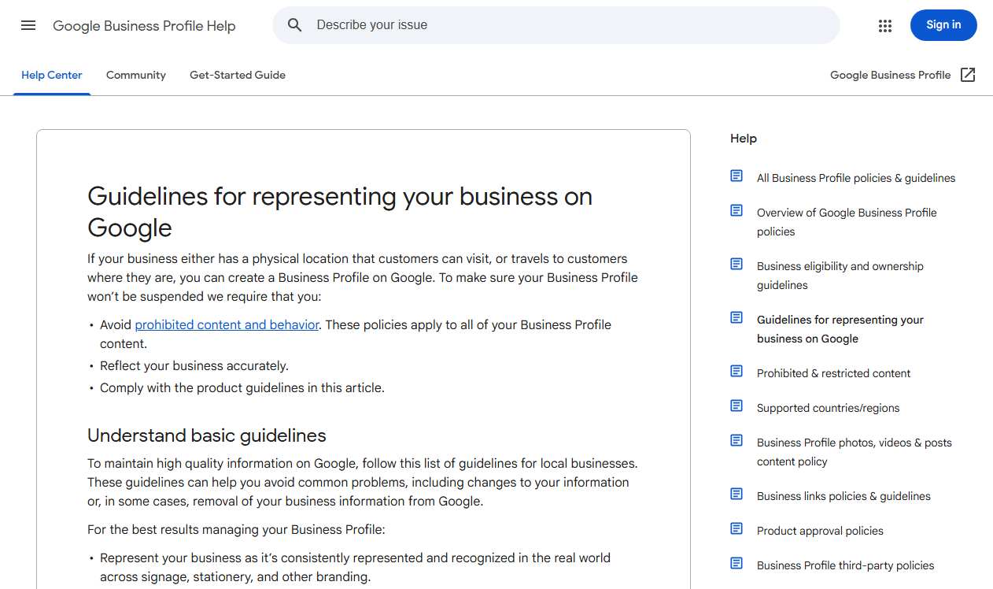Open Guidelines for representing your business on Google
993x589 pixels.
(840, 329)
